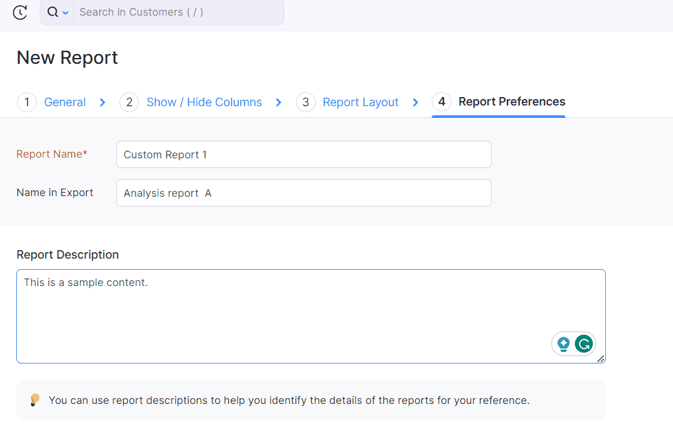Viewport: 673px width, 443px height.
Task: Click the chevron arrow after General
Action: [102, 102]
